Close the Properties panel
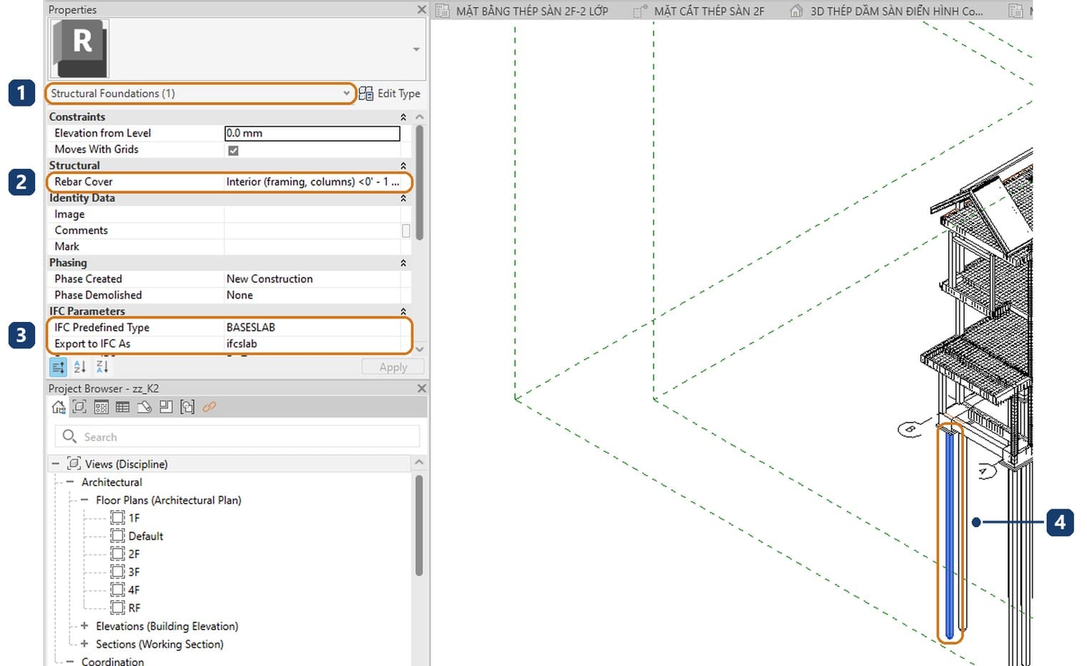 421,9
